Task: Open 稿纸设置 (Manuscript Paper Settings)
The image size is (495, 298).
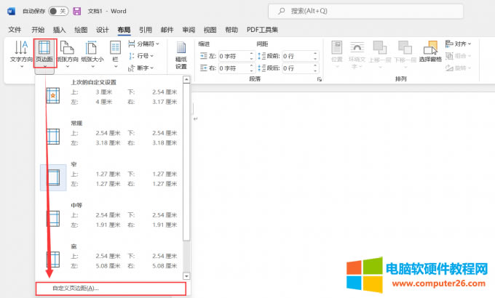Action: coord(181,55)
